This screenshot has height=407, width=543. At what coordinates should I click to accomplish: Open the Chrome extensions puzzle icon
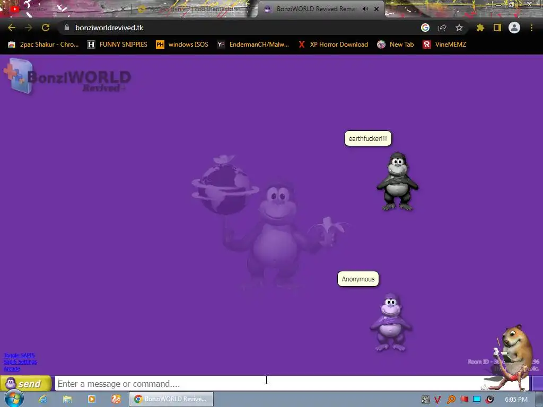tap(480, 28)
